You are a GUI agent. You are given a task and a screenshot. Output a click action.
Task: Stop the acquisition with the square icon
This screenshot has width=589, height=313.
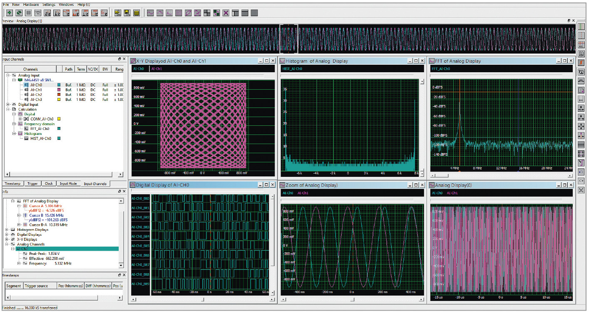[28, 13]
